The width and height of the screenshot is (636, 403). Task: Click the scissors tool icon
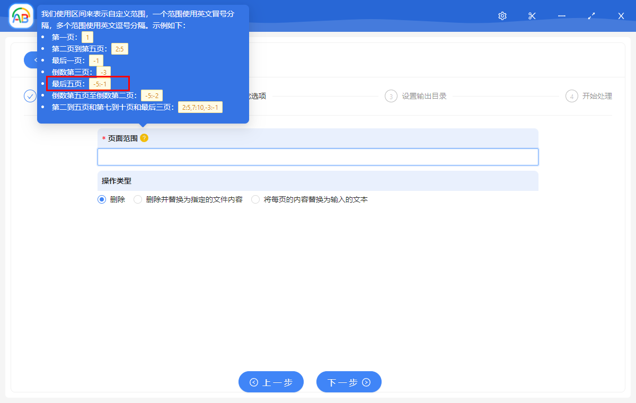532,16
